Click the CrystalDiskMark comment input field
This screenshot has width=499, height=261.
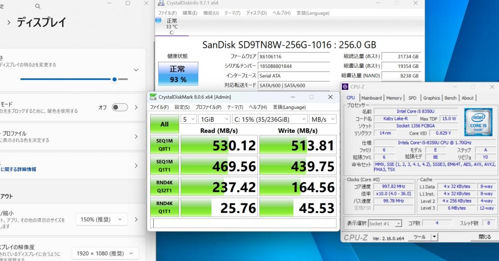[x=243, y=223]
